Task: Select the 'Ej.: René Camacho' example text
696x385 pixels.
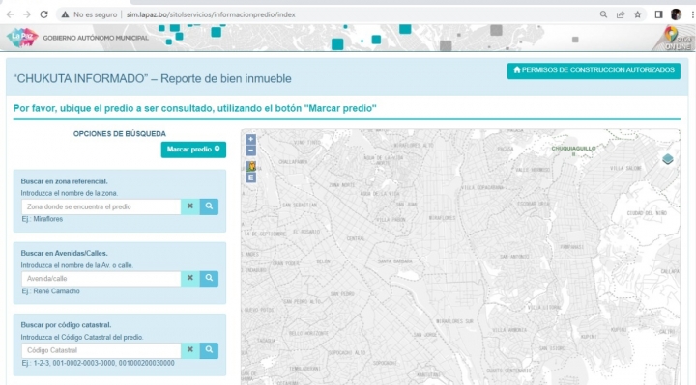Action: pyautogui.click(x=50, y=291)
